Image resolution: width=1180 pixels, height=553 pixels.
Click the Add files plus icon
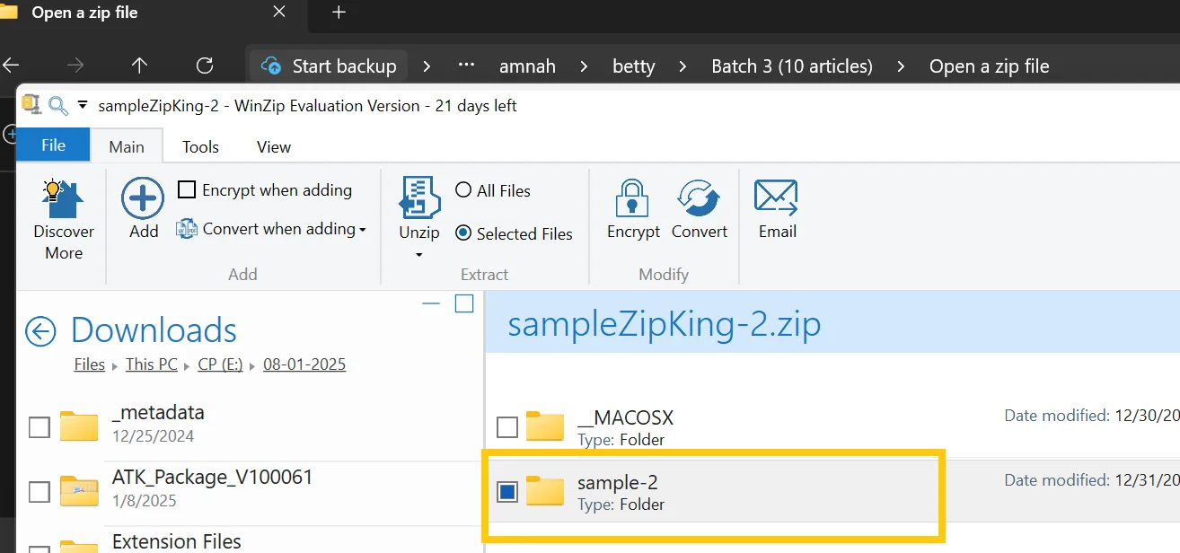click(143, 198)
